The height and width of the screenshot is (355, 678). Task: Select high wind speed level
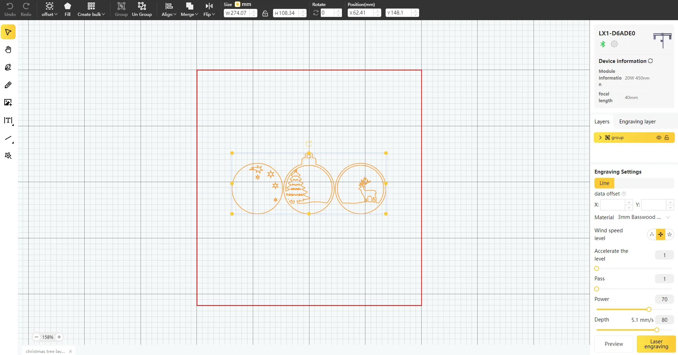(x=669, y=234)
